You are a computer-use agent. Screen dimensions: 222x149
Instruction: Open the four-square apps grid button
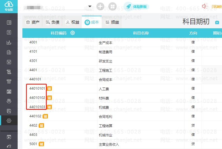(113, 6)
